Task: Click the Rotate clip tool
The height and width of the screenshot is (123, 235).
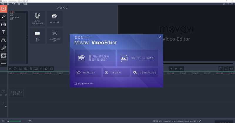Action: (x=15, y=69)
